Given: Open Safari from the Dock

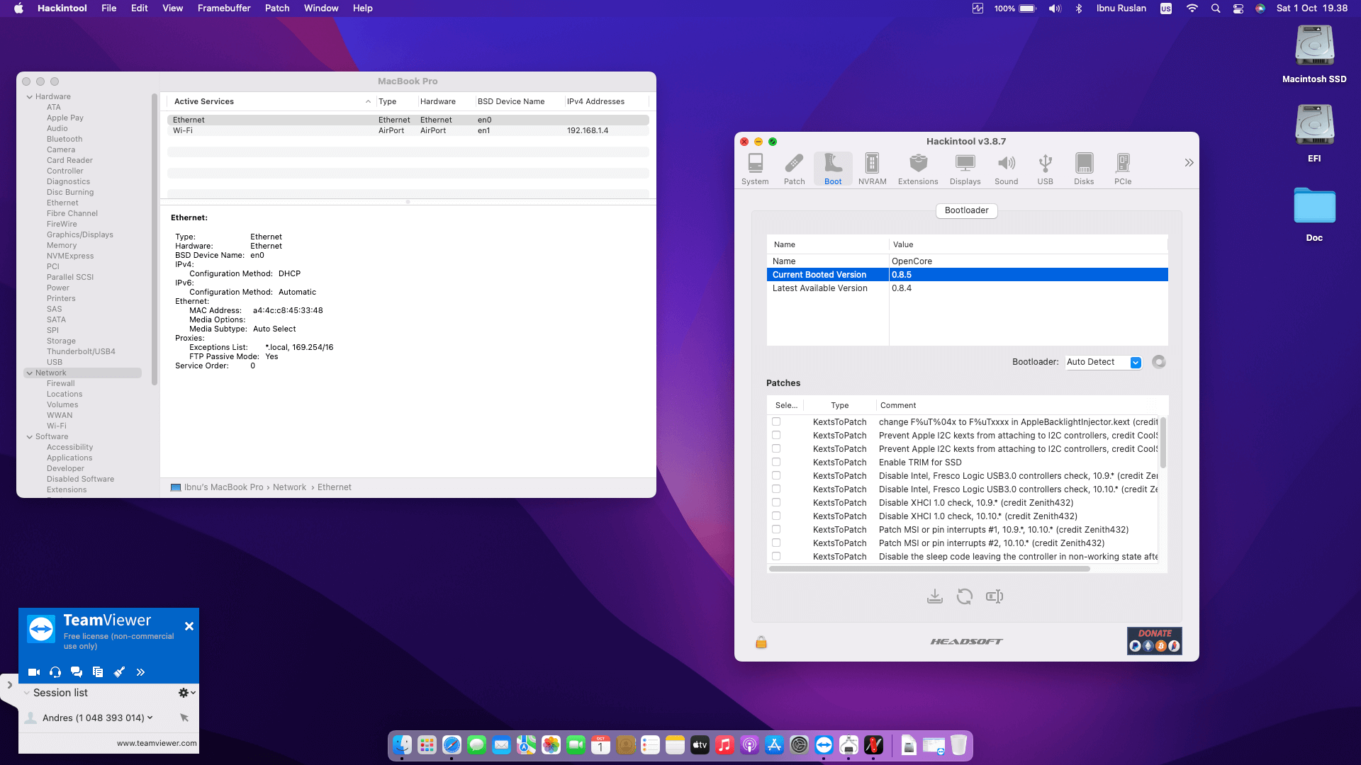Looking at the screenshot, I should point(452,745).
